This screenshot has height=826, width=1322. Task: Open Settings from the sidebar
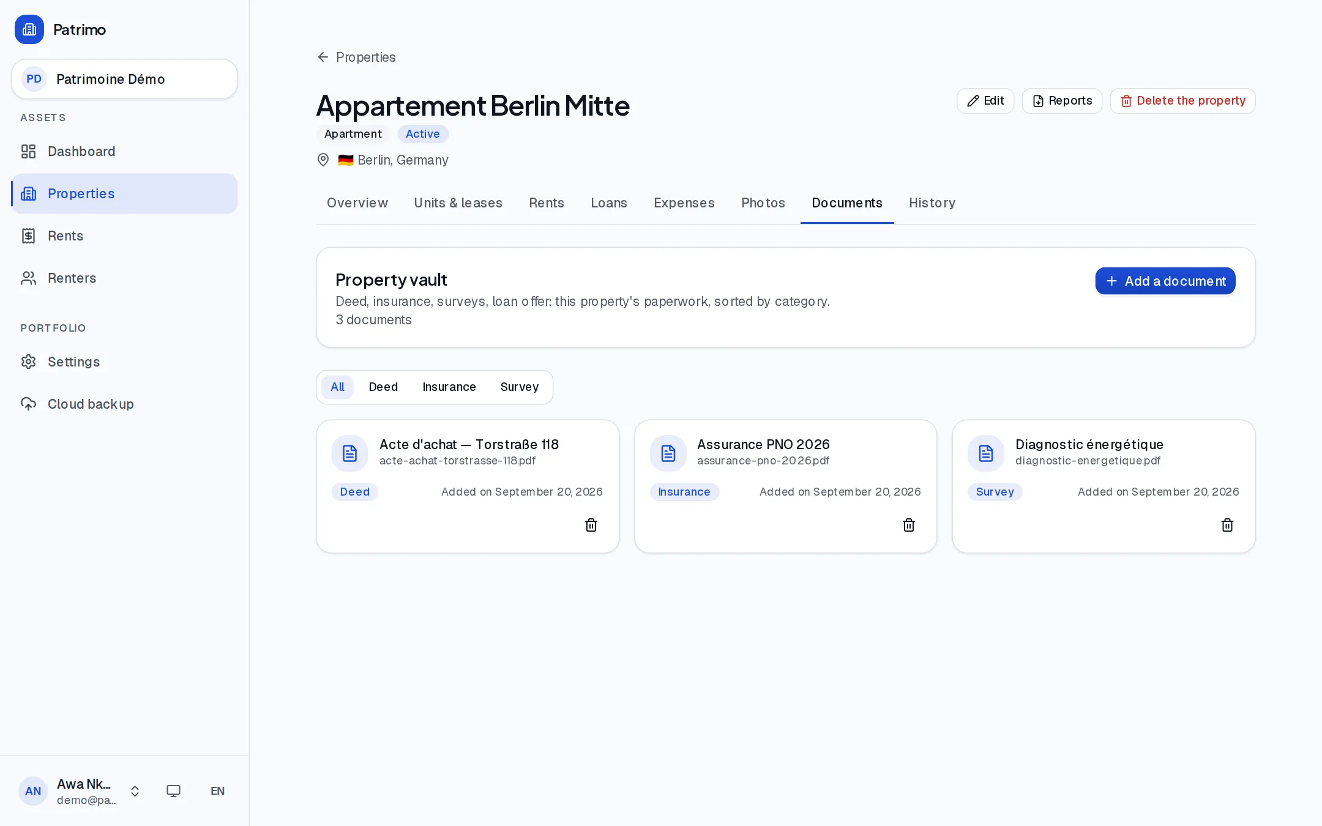click(x=124, y=362)
